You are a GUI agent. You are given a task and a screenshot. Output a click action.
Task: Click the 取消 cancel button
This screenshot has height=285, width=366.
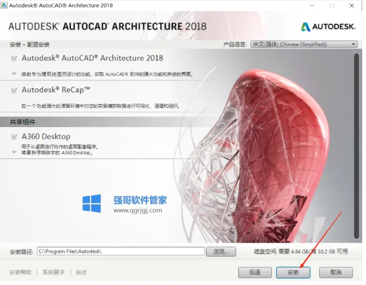[x=336, y=273]
